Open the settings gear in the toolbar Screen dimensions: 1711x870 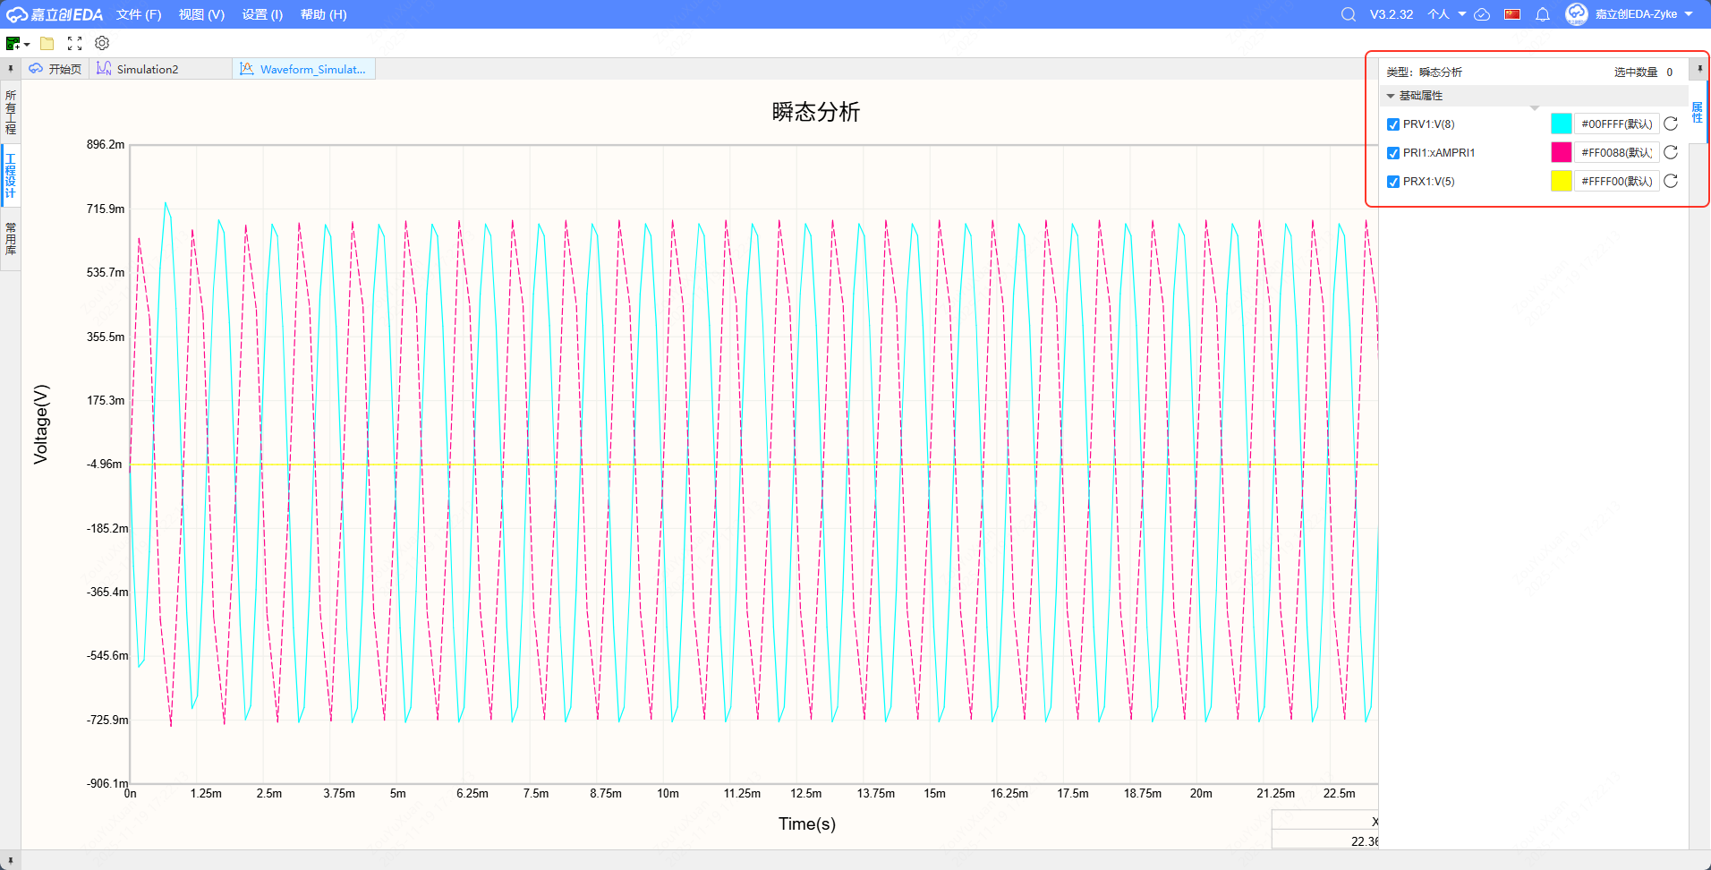[102, 43]
